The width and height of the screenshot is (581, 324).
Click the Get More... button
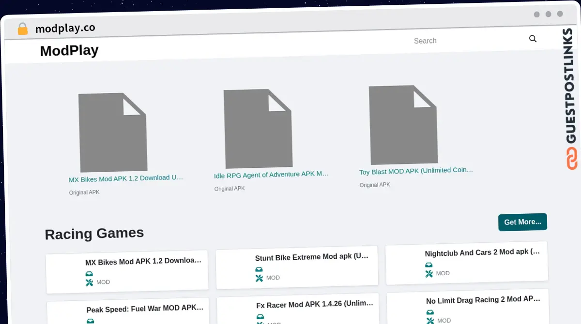tap(523, 222)
